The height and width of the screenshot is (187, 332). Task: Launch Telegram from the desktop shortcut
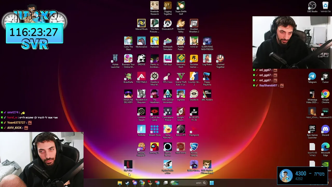312,78
